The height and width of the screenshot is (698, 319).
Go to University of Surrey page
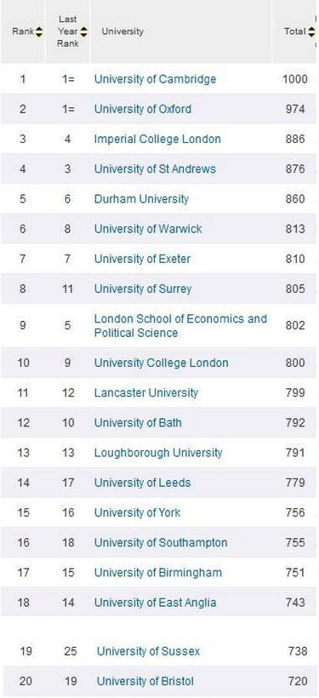click(142, 289)
